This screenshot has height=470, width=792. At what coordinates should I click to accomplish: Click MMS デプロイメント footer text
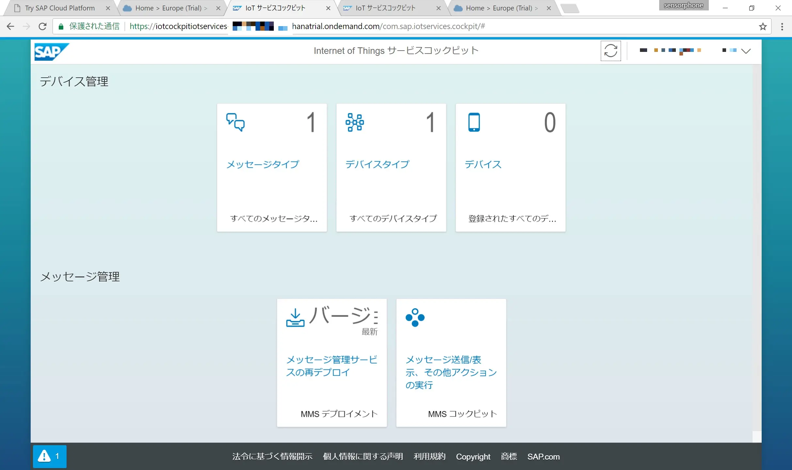[339, 414]
